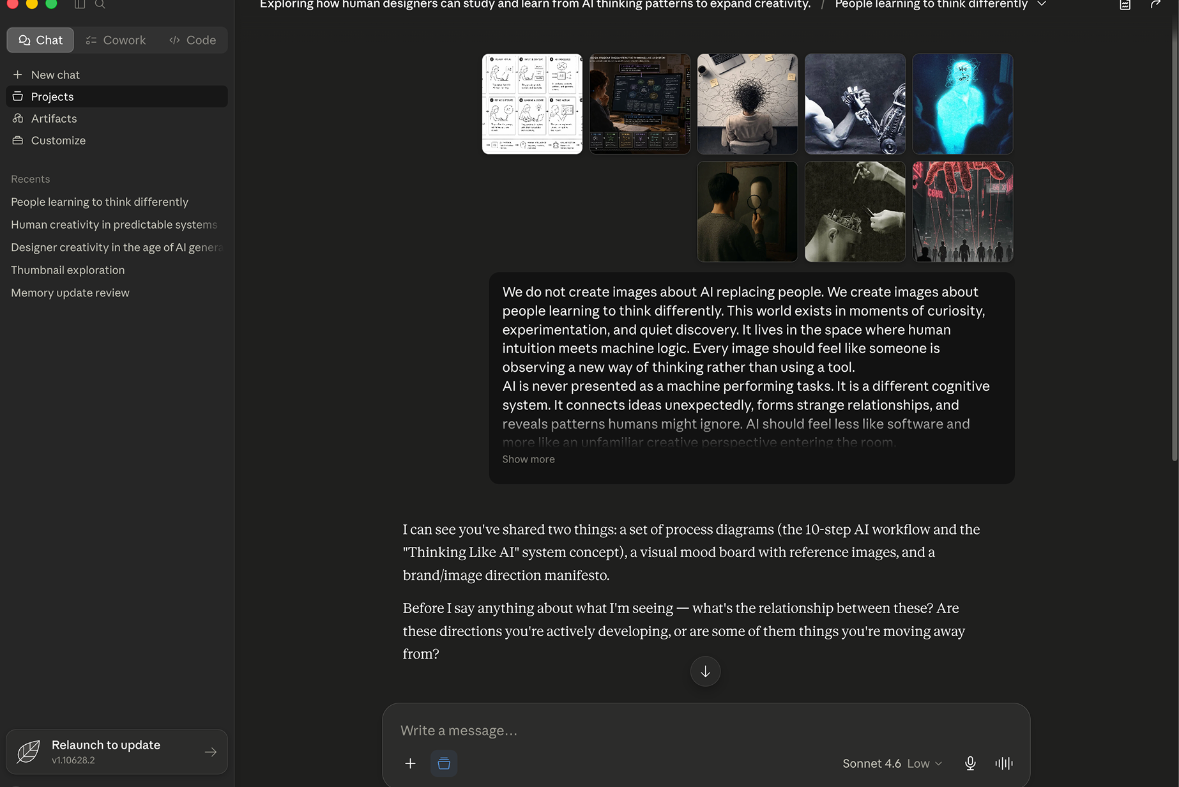Click the plus attachment icon
1179x787 pixels.
(410, 763)
